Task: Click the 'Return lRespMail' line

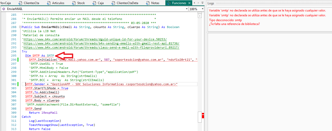Action: point(43,113)
